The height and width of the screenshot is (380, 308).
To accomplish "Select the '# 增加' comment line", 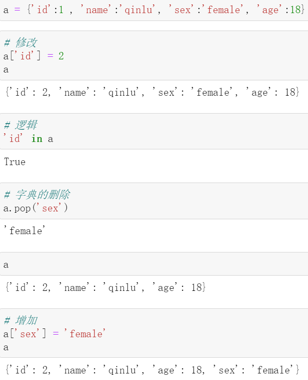I will [21, 321].
